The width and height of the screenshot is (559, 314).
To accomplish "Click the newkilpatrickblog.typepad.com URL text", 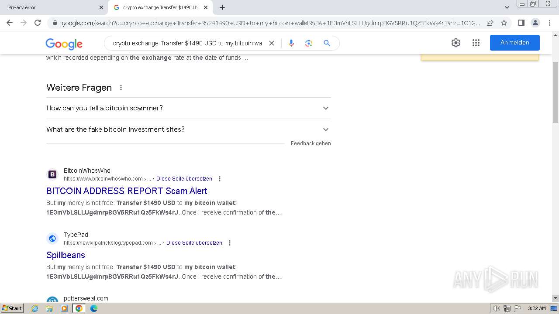I will [x=108, y=243].
